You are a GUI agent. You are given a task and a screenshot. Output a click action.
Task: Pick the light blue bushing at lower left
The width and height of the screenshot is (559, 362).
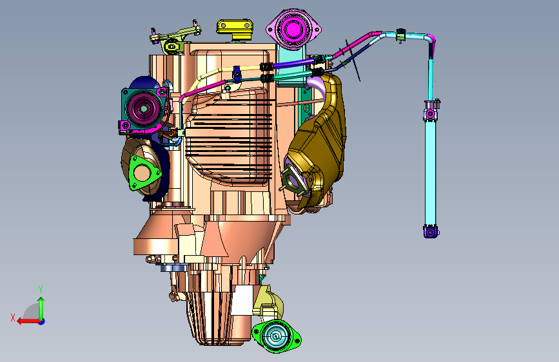coord(173,267)
